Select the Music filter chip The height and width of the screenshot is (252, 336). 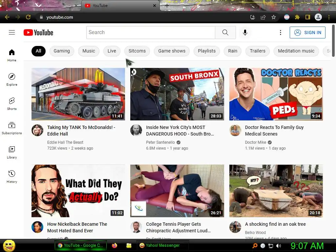pos(89,51)
